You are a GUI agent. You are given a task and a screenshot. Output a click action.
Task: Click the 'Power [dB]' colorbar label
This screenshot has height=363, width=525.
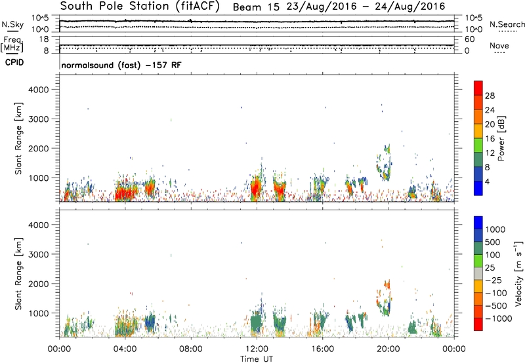(x=501, y=138)
